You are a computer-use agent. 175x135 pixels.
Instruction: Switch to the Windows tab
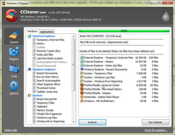32,31
